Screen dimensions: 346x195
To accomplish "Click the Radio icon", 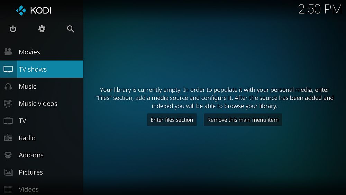I will pyautogui.click(x=8, y=138).
